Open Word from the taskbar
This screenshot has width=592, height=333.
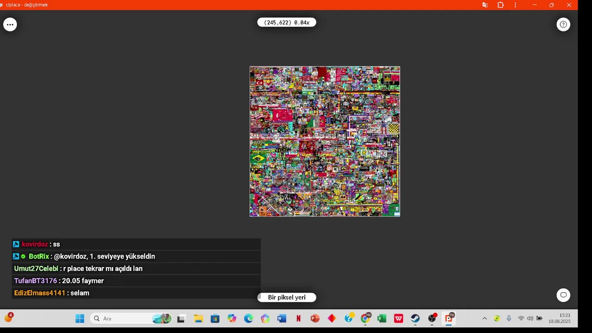[x=282, y=318]
